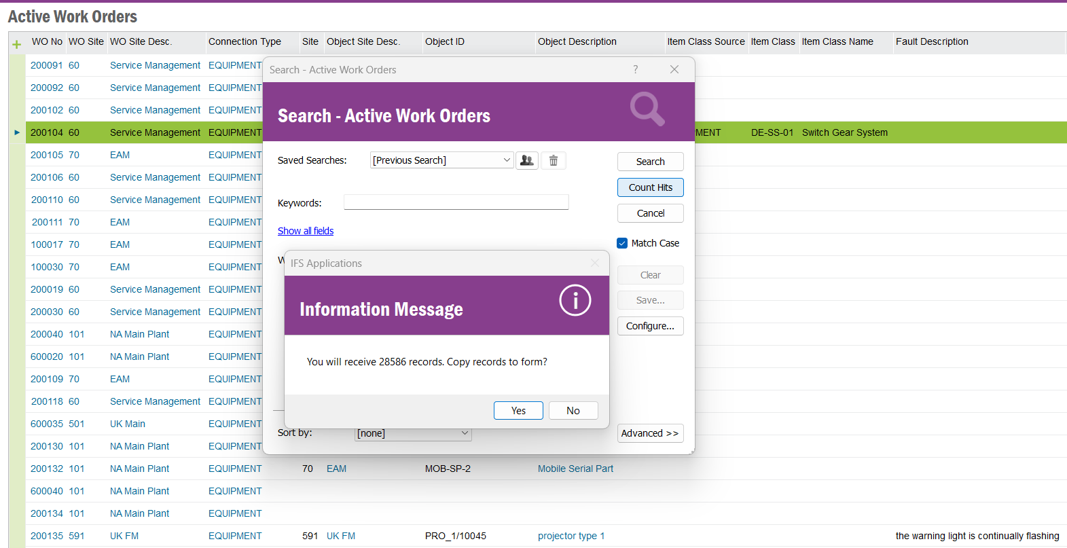Click the warning light fault description text
This screenshot has height=548, width=1067.
(x=977, y=536)
